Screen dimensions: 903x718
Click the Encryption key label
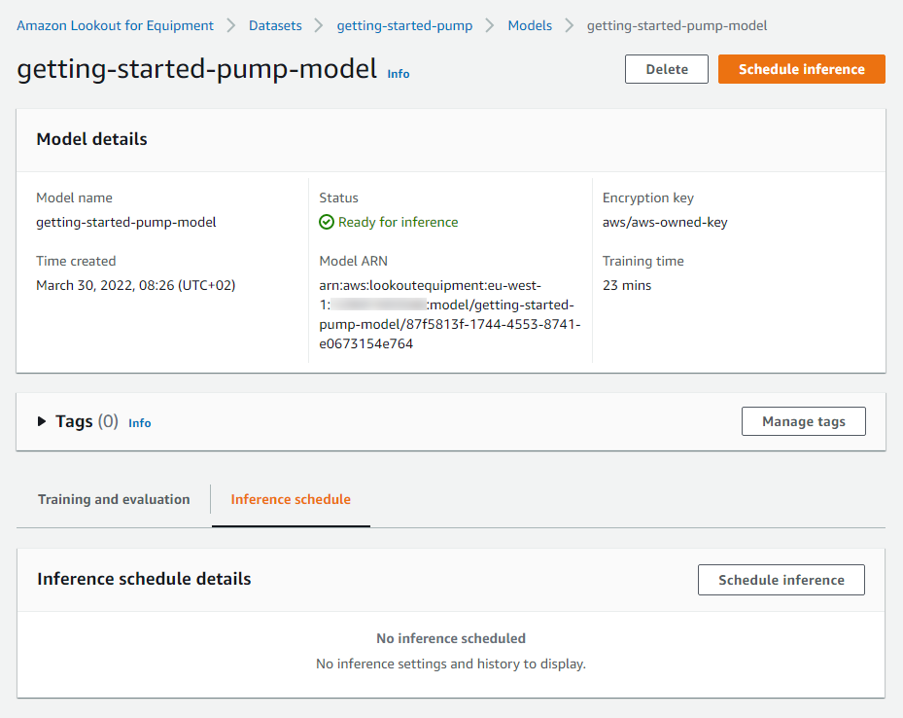tap(648, 197)
